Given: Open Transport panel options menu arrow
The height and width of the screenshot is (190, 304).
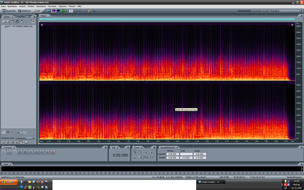Looking at the screenshot, I should [105, 148].
